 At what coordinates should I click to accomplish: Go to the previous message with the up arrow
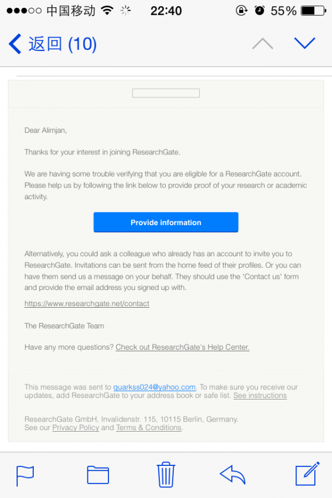click(262, 44)
